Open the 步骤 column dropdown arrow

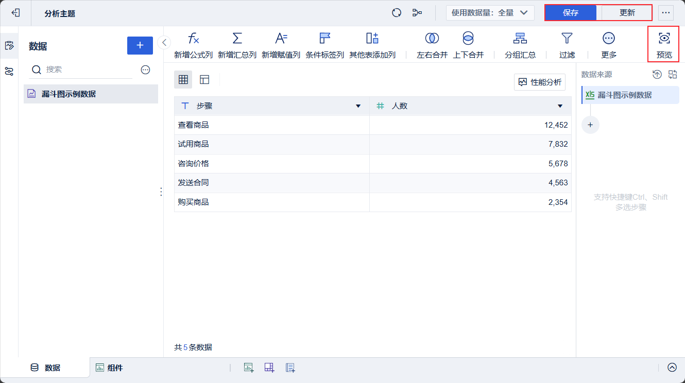point(358,106)
